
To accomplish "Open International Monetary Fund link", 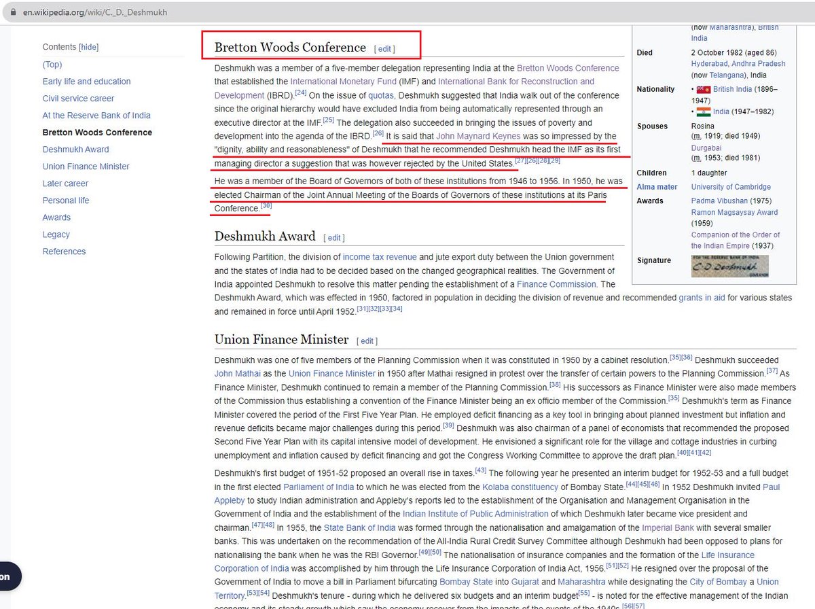I will coord(343,82).
